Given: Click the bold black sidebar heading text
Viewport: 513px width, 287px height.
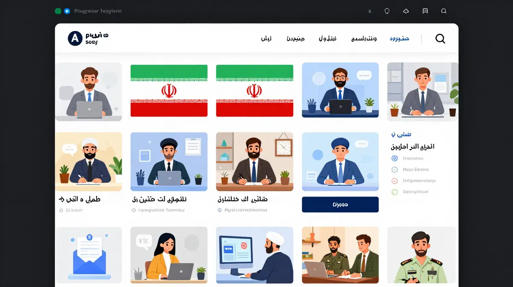Looking at the screenshot, I should point(413,146).
